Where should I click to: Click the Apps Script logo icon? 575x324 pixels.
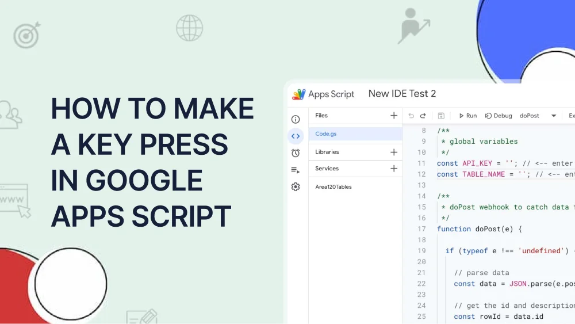coord(299,94)
